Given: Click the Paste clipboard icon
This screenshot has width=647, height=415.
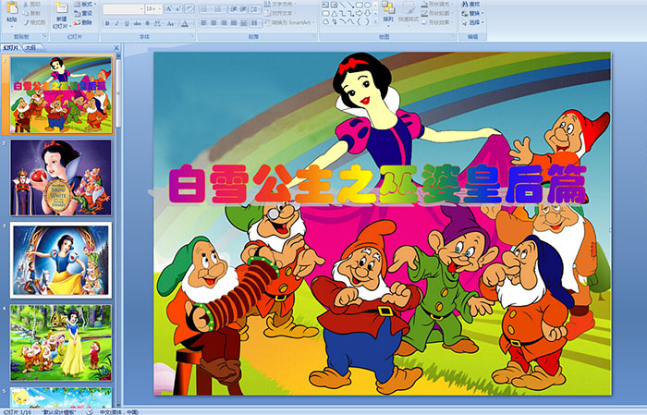Looking at the screenshot, I should click(12, 7).
